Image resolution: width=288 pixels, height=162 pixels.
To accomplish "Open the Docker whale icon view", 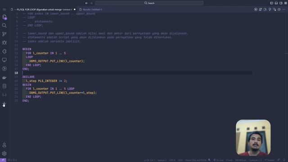I will coord(4,77).
